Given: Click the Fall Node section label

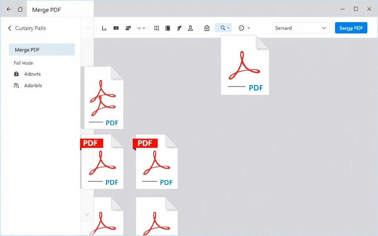Looking at the screenshot, I should click(23, 63).
